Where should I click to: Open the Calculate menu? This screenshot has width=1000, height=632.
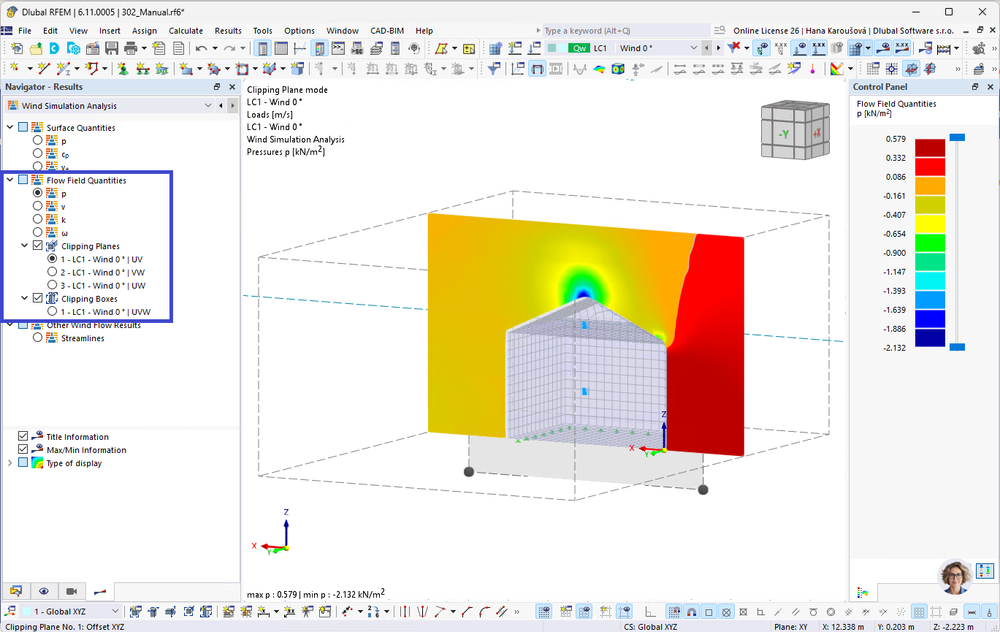coord(186,31)
